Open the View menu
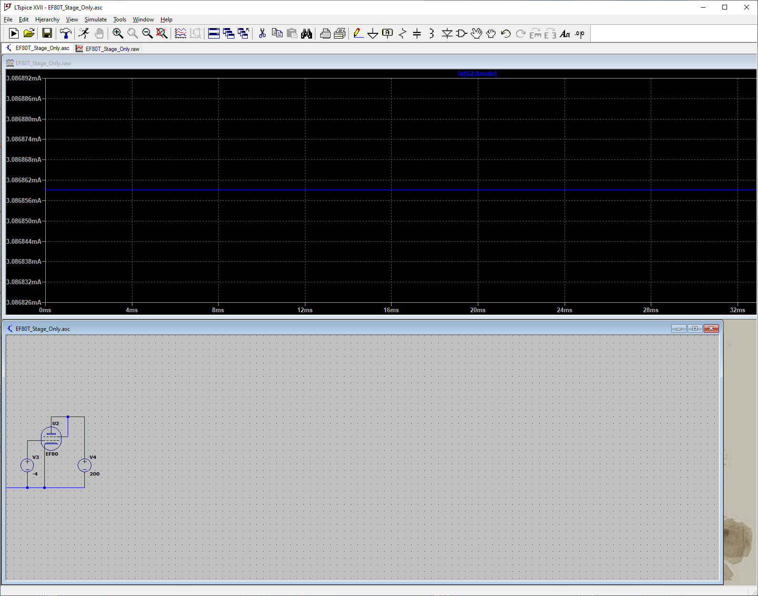 coord(72,20)
